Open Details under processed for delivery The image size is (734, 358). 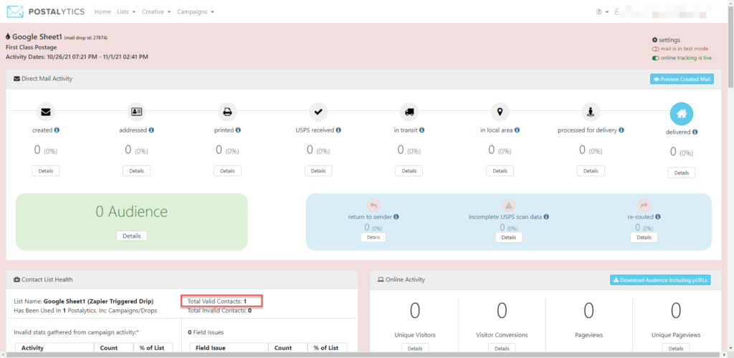click(x=591, y=171)
